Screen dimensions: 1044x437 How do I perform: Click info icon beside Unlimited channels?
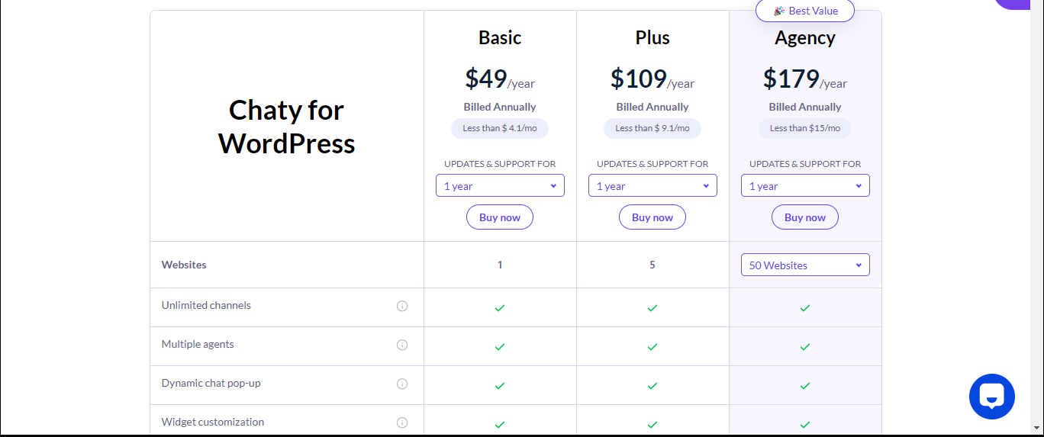[402, 306]
